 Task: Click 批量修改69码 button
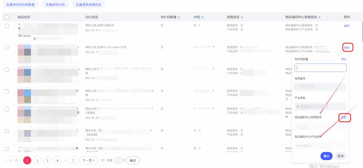[55, 4]
